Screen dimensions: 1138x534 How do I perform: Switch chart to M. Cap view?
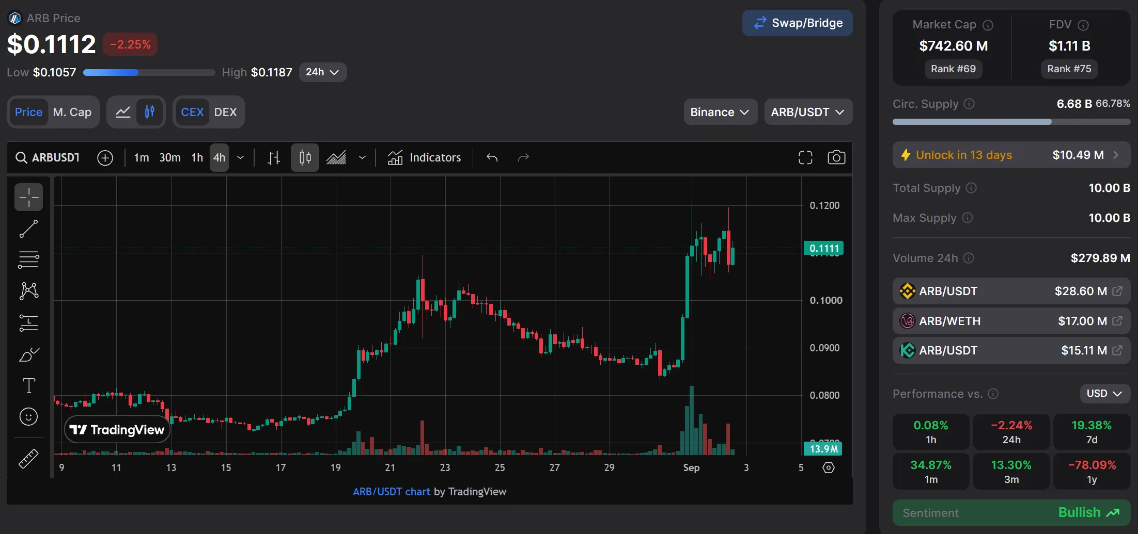(72, 112)
